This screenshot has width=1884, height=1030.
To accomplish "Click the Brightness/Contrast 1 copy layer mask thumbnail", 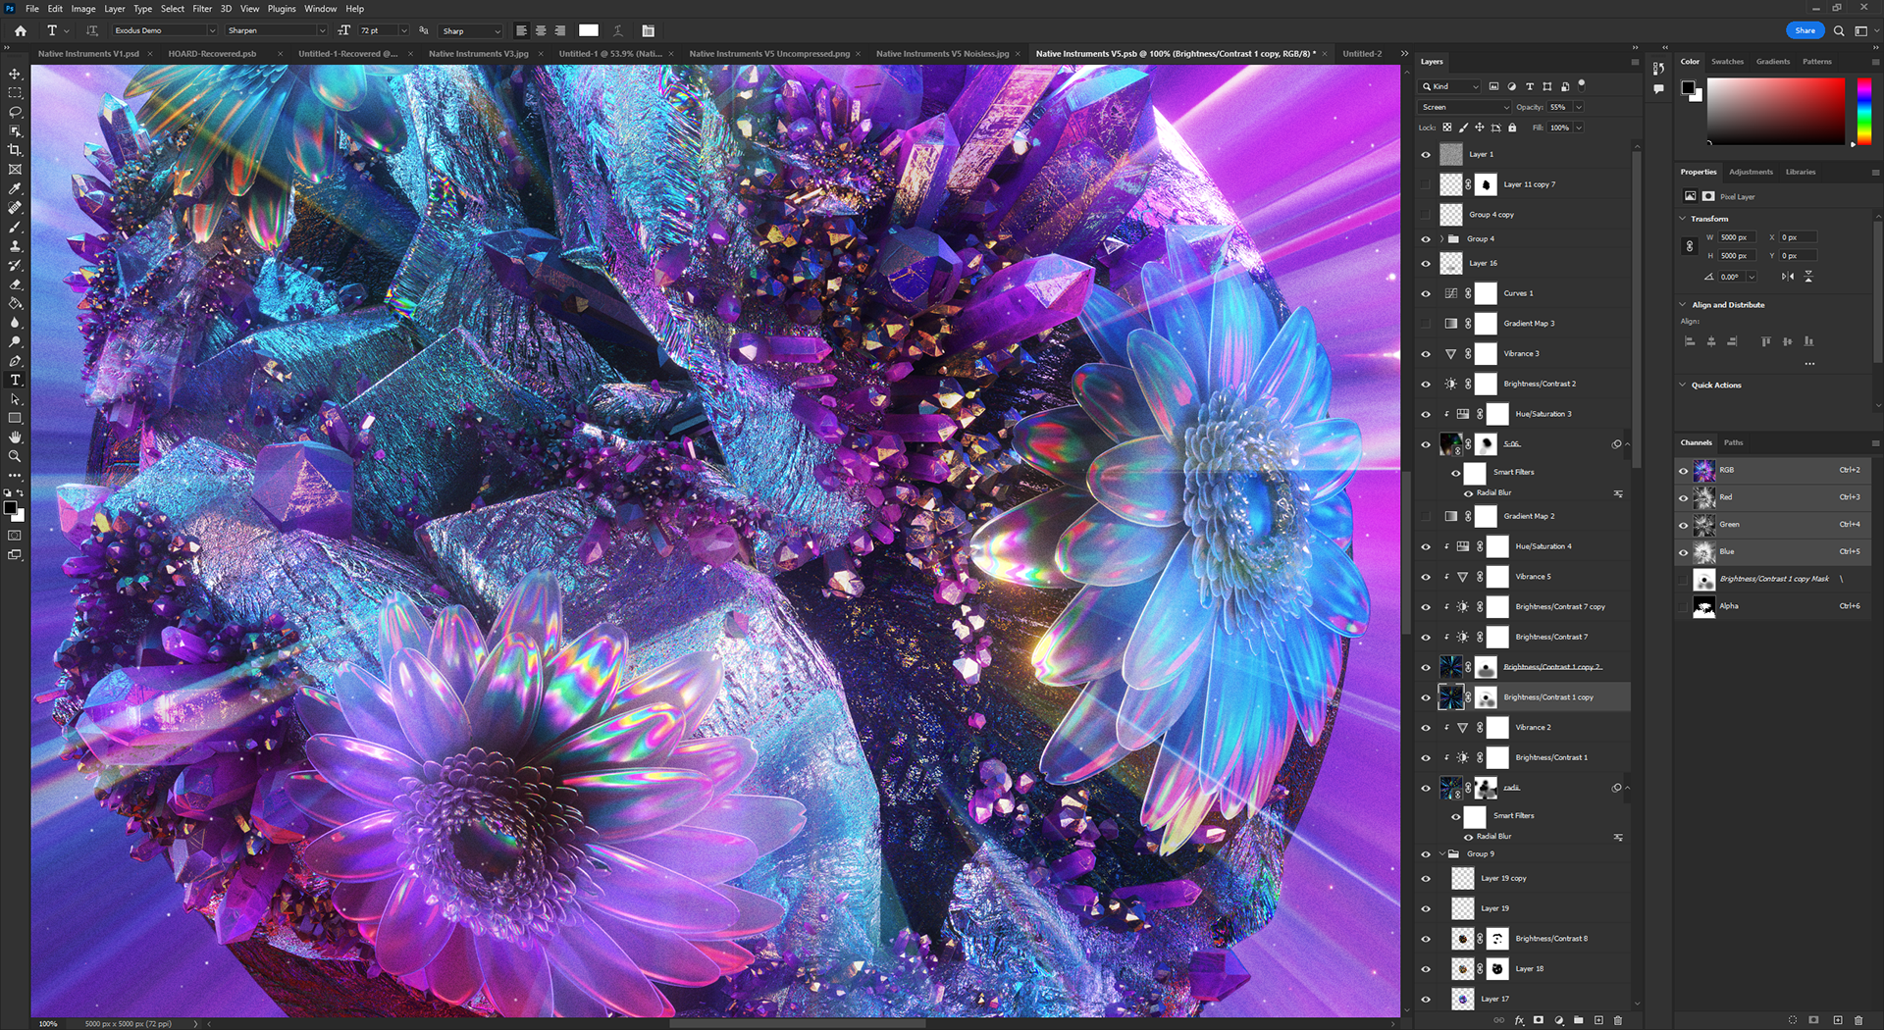I will tap(1486, 697).
